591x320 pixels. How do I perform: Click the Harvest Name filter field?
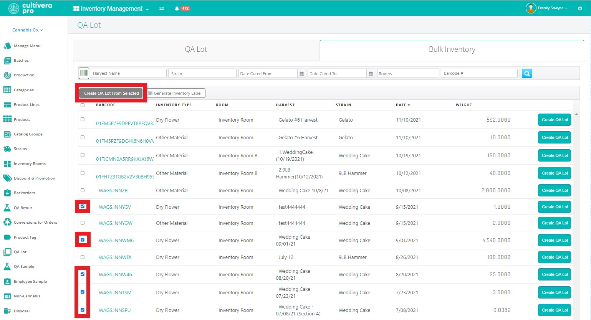tap(128, 73)
